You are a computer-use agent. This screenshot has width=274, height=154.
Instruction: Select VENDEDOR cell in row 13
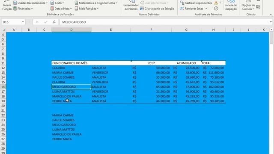111,73
